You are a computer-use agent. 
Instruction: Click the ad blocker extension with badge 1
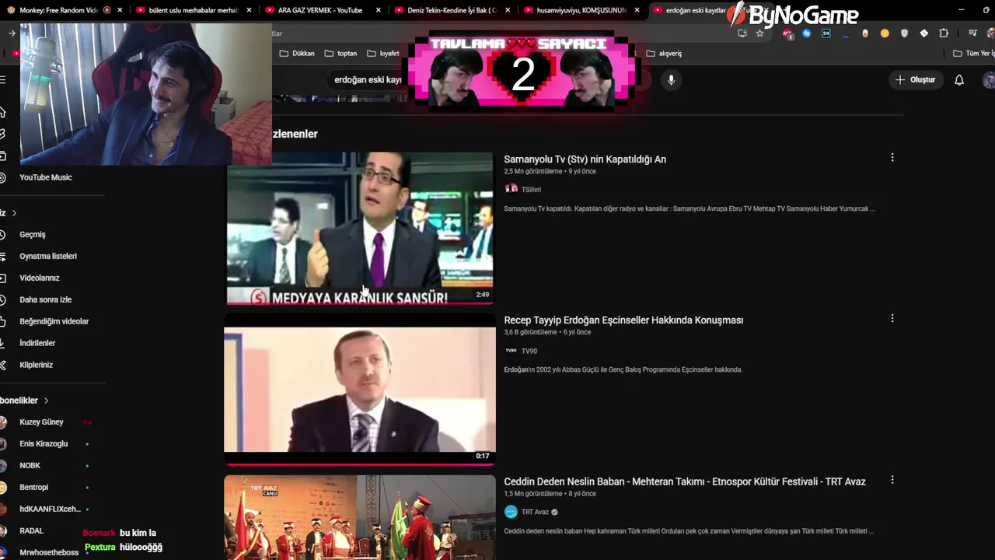point(787,33)
